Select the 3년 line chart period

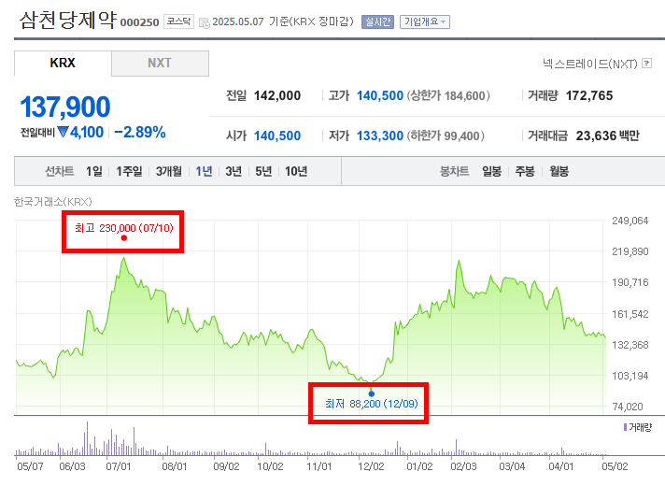coord(233,171)
